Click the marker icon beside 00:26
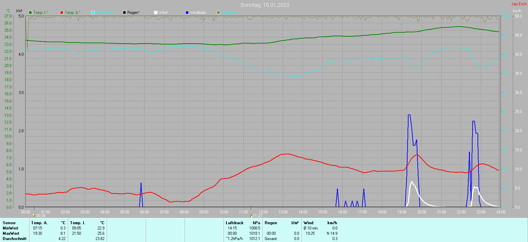Viewport: 528px width, 242px height. pyautogui.click(x=34, y=215)
